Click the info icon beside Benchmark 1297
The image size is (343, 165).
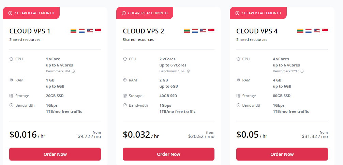pos(302,71)
